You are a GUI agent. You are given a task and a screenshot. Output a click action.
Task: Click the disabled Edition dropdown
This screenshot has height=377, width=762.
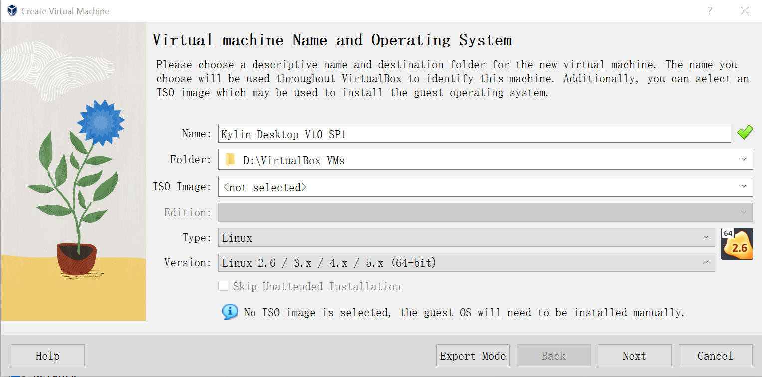485,212
